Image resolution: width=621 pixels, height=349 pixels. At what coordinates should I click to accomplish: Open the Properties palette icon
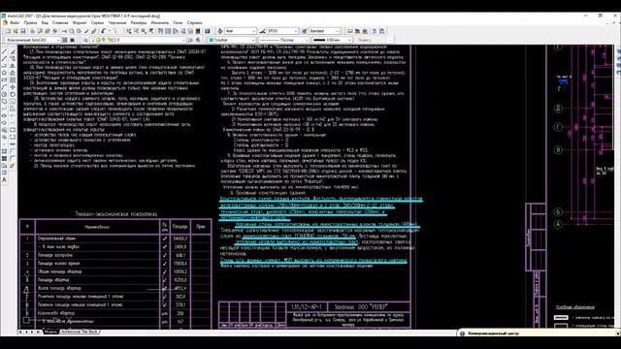coord(160,31)
